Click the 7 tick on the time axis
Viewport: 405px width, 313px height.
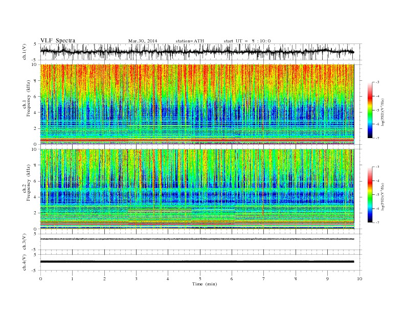click(264, 279)
